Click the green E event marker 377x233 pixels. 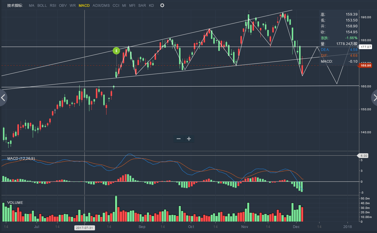pyautogui.click(x=116, y=51)
